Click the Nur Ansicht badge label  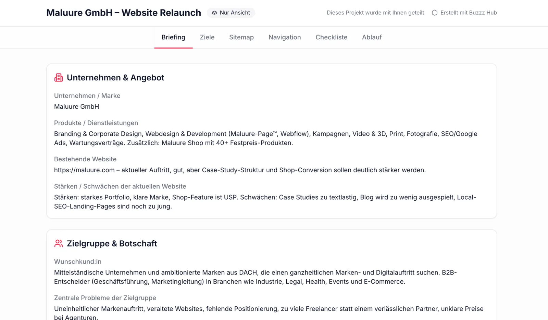coord(235,13)
